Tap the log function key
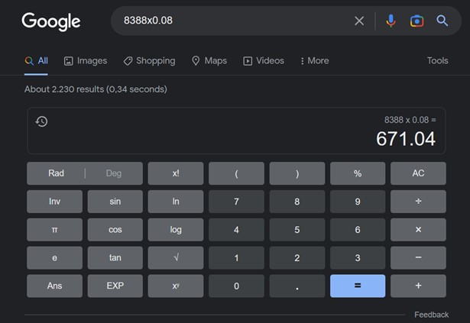This screenshot has width=470, height=323. point(176,230)
